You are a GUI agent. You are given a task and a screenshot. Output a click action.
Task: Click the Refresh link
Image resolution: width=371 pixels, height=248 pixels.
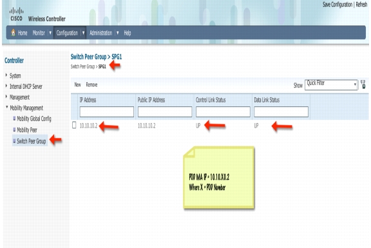pos(361,5)
